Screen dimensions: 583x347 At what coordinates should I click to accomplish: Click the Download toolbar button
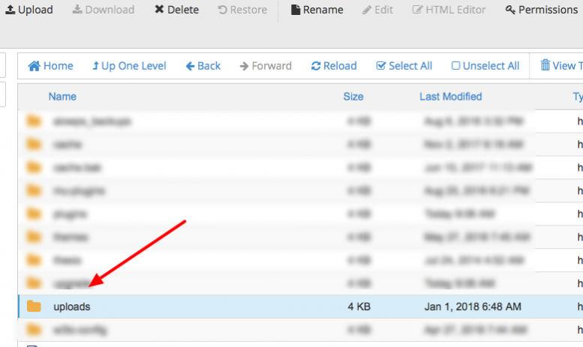pos(104,10)
